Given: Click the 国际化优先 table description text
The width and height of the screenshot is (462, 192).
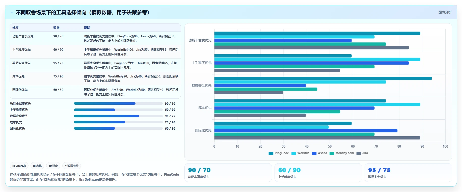Looking at the screenshot, I should [x=131, y=92].
